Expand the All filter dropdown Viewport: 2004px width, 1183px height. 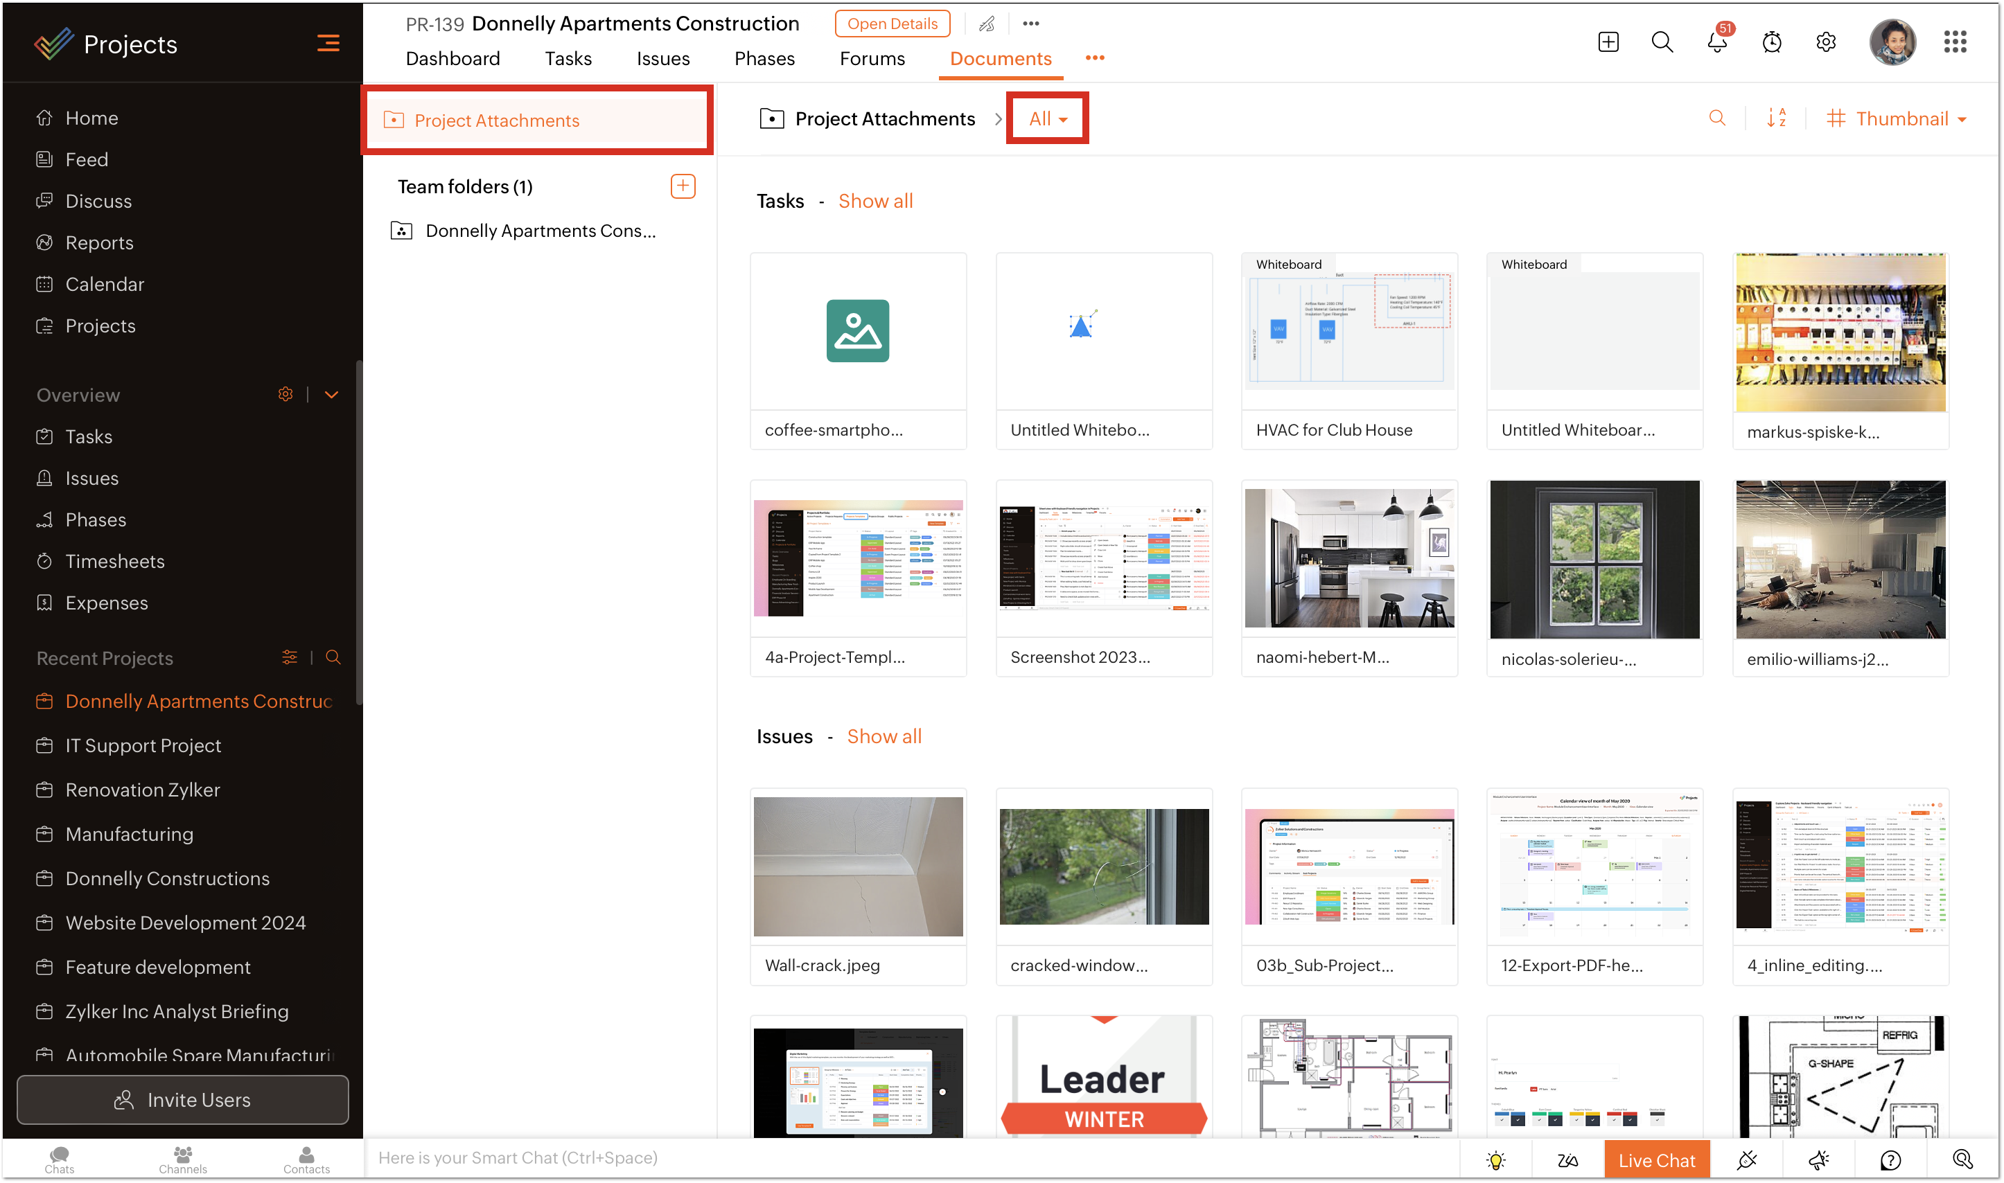(x=1047, y=118)
